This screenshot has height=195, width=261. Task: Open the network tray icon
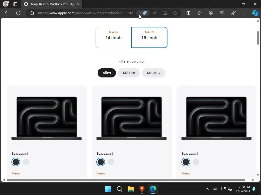tap(223, 189)
